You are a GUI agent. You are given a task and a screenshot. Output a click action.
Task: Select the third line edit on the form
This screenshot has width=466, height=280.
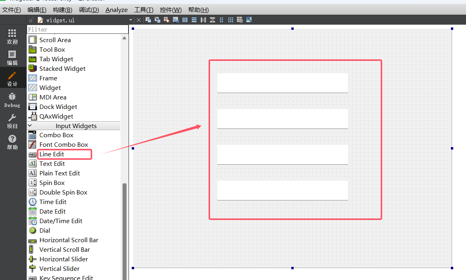(283, 154)
